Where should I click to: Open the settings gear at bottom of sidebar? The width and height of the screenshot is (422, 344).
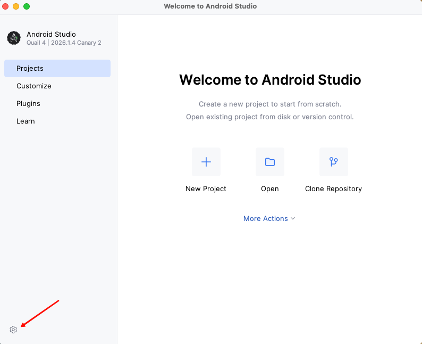(x=13, y=330)
